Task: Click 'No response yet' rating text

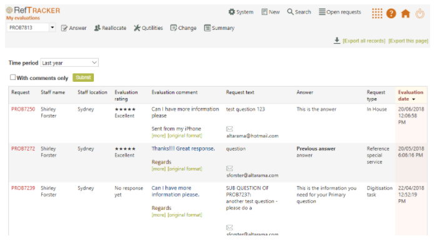Action: [x=129, y=192]
